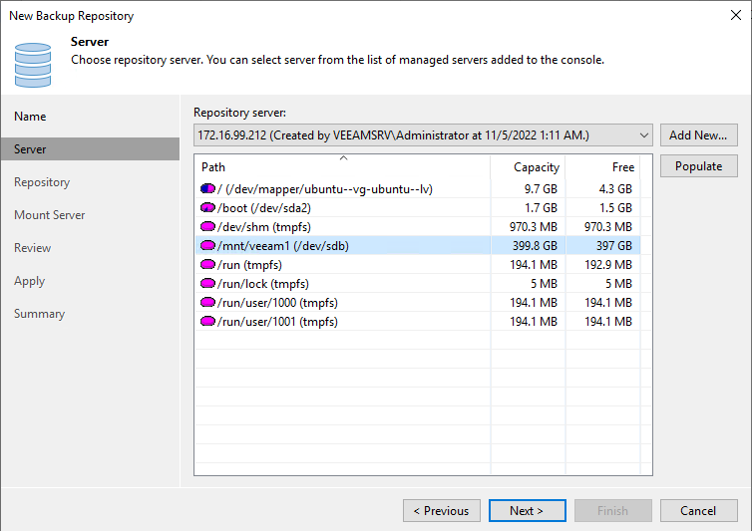The image size is (752, 531).
Task: Click the /run/user/1001 disk icon
Action: [x=208, y=322]
